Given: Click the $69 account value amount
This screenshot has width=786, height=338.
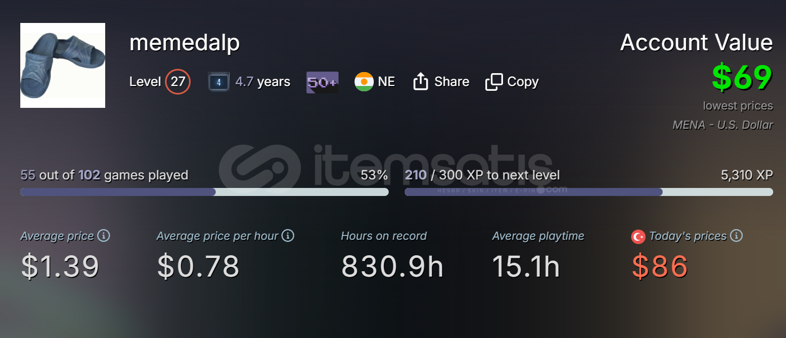Looking at the screenshot, I should tap(742, 77).
